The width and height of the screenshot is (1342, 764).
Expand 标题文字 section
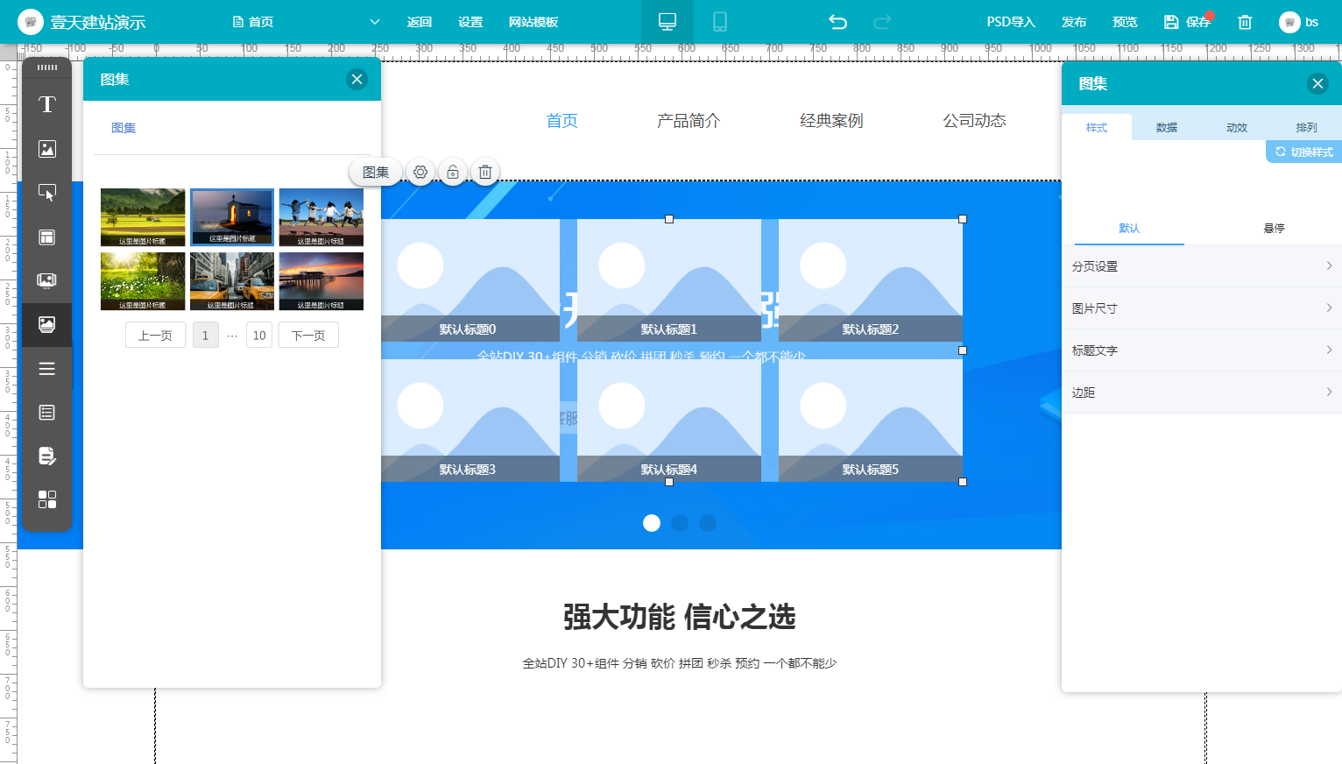[x=1202, y=350]
